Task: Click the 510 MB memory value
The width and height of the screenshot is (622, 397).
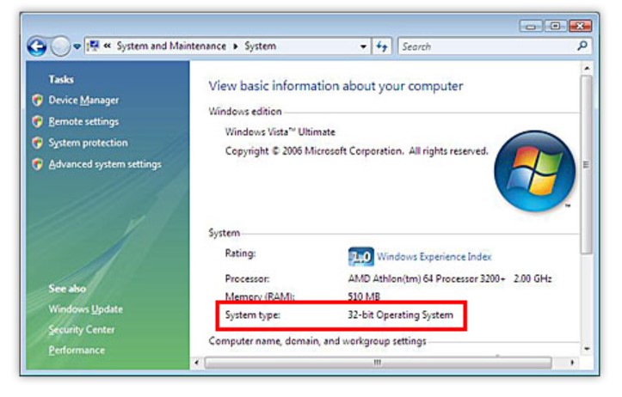Action: (364, 296)
